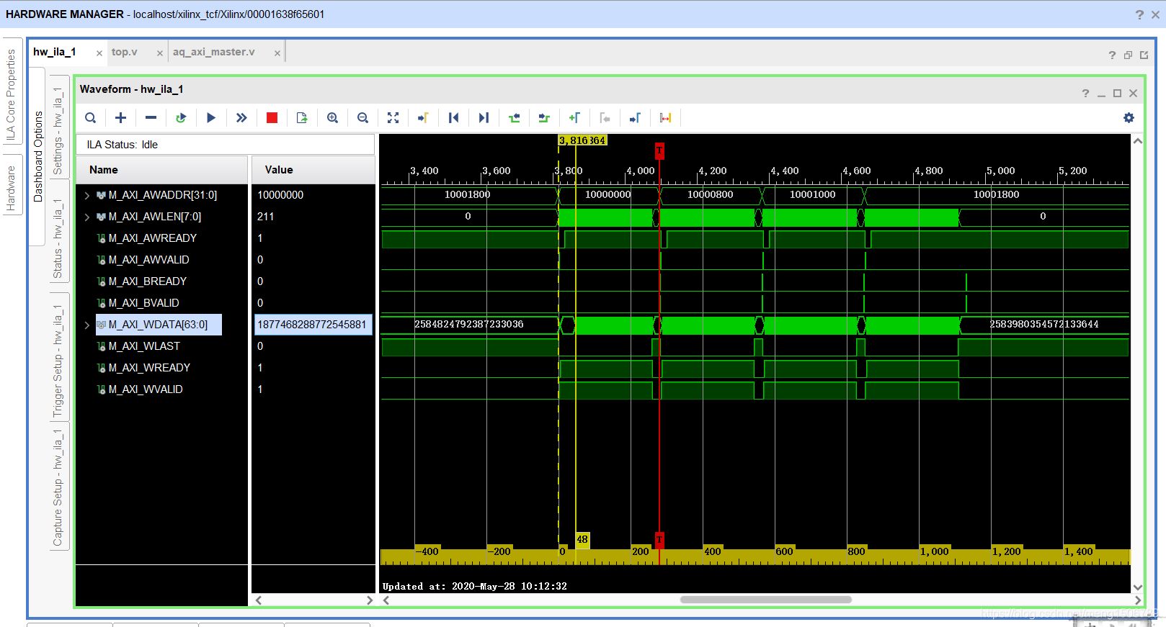
Task: Select M_AXI_WREADY signal
Action: [x=149, y=368]
